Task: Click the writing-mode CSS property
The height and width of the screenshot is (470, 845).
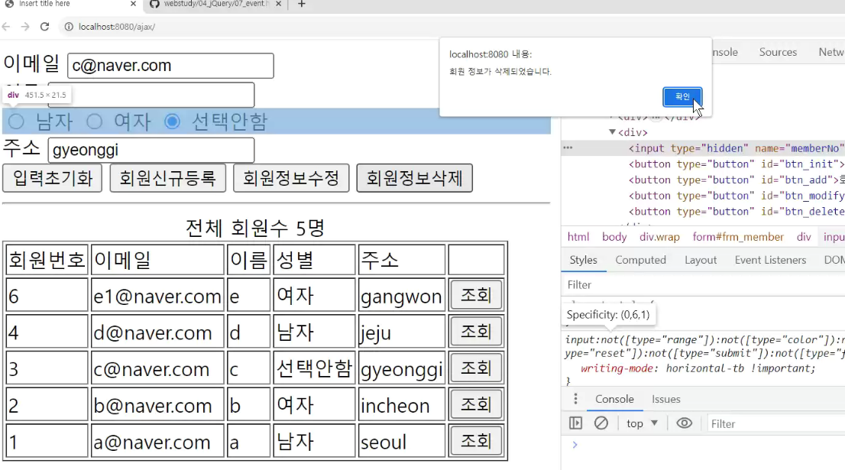Action: click(619, 368)
